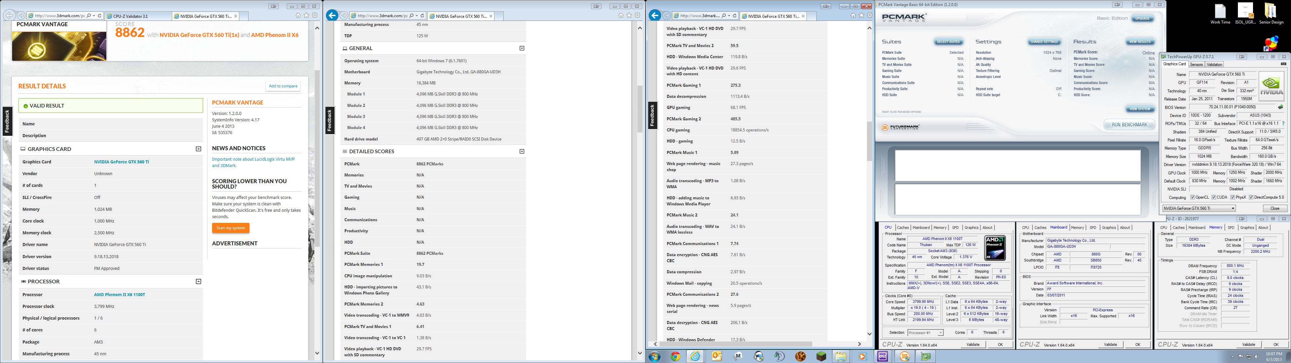This screenshot has width=1291, height=363.
Task: Collapse the General section in the middle browser
Action: pos(522,48)
